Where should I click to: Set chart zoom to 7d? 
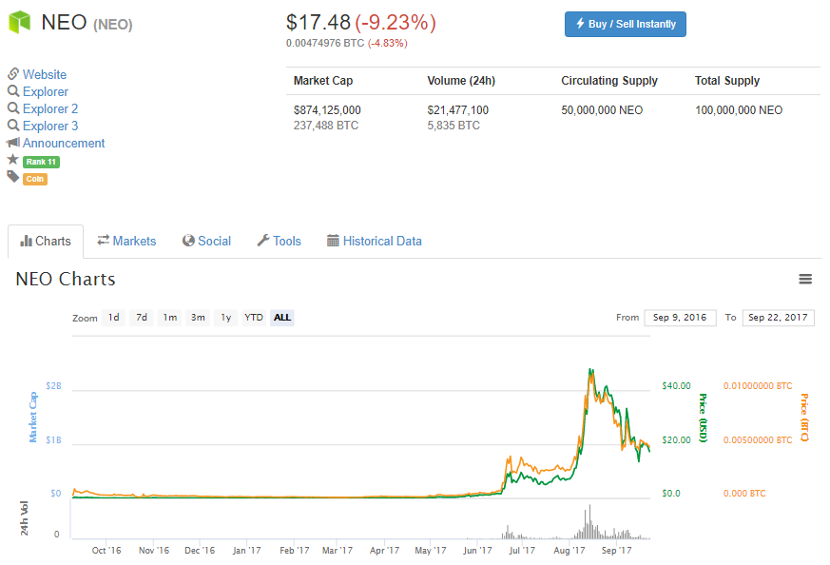142,317
